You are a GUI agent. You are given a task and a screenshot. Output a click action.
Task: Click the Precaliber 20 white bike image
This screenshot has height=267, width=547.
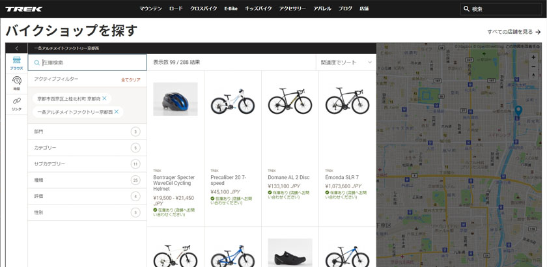coord(232,101)
